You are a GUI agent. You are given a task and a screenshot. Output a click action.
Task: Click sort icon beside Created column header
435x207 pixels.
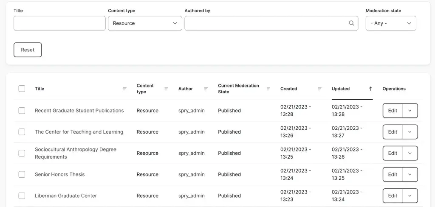pyautogui.click(x=319, y=89)
